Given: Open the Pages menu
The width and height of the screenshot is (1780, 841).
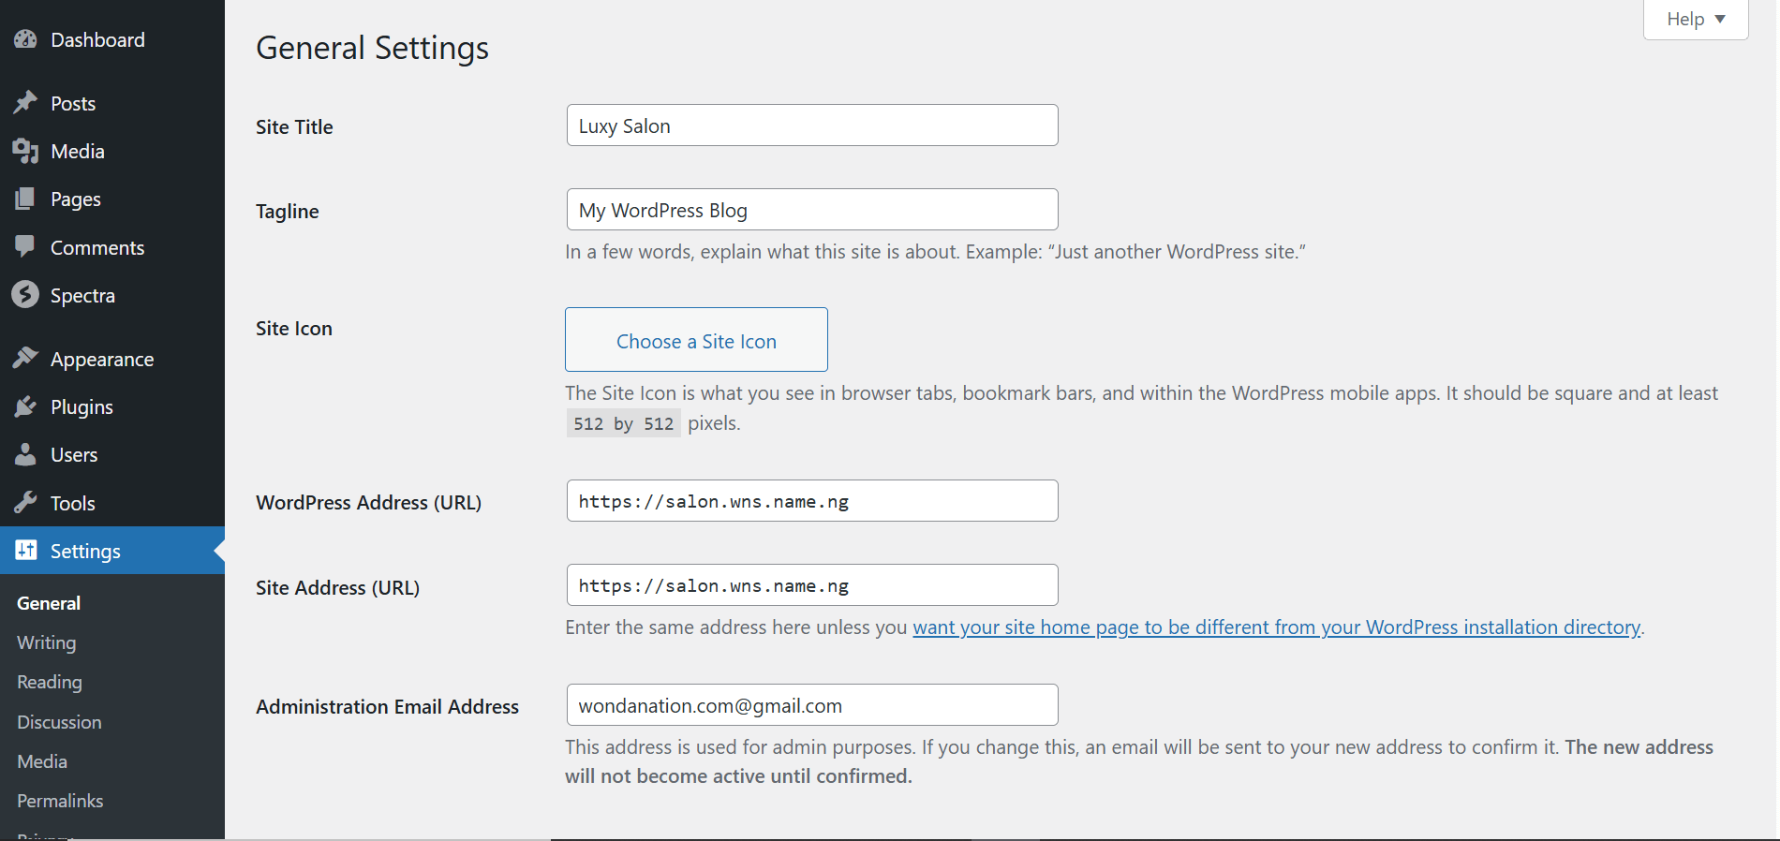Looking at the screenshot, I should [x=112, y=199].
